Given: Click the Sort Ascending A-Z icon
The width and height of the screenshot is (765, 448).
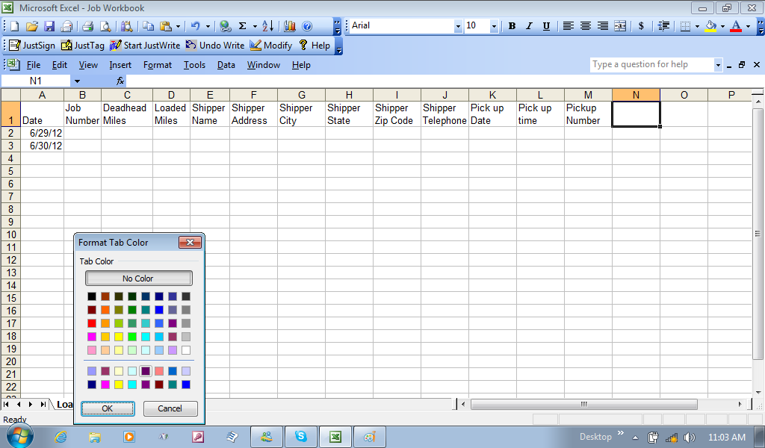Looking at the screenshot, I should pyautogui.click(x=267, y=26).
